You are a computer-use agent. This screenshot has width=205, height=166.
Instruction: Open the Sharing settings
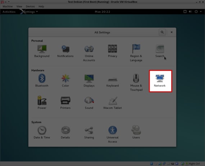pyautogui.click(x=89, y=133)
